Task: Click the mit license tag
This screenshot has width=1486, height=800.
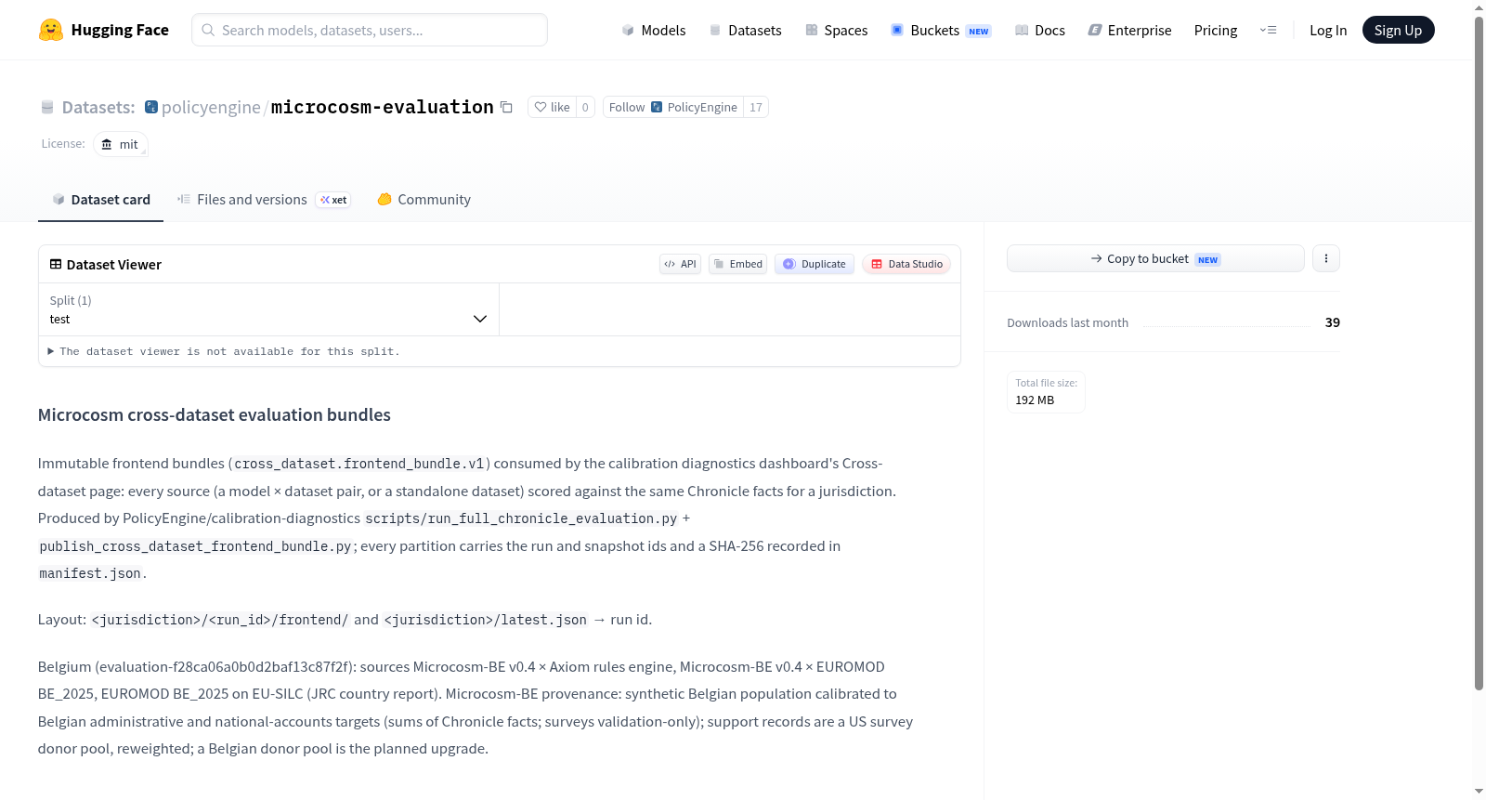Action: (121, 144)
